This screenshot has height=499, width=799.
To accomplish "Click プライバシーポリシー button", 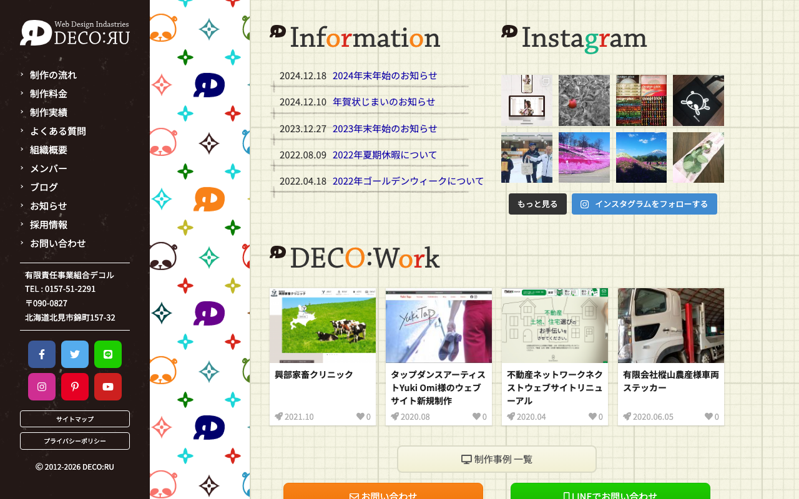I will pyautogui.click(x=75, y=441).
